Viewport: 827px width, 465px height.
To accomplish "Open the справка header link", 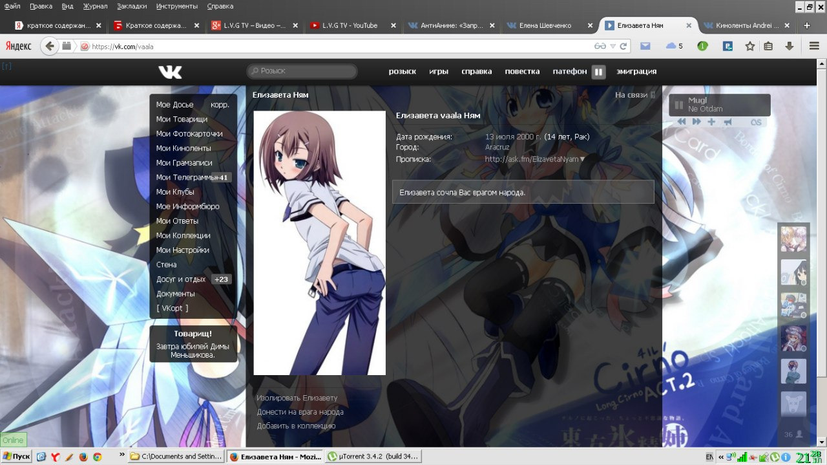I will point(477,71).
